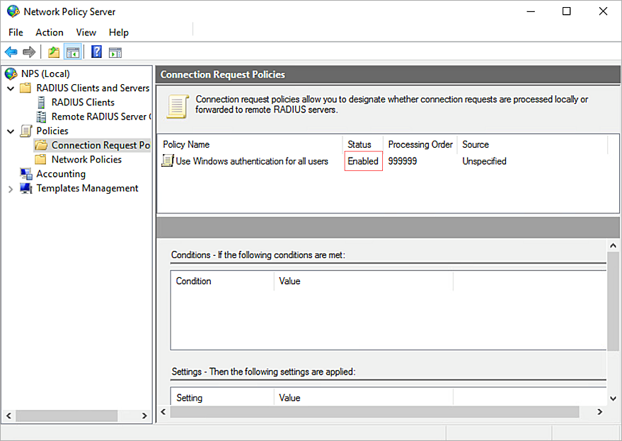Open the NPS (Local) globe icon
Image resolution: width=622 pixels, height=441 pixels.
pyautogui.click(x=10, y=73)
